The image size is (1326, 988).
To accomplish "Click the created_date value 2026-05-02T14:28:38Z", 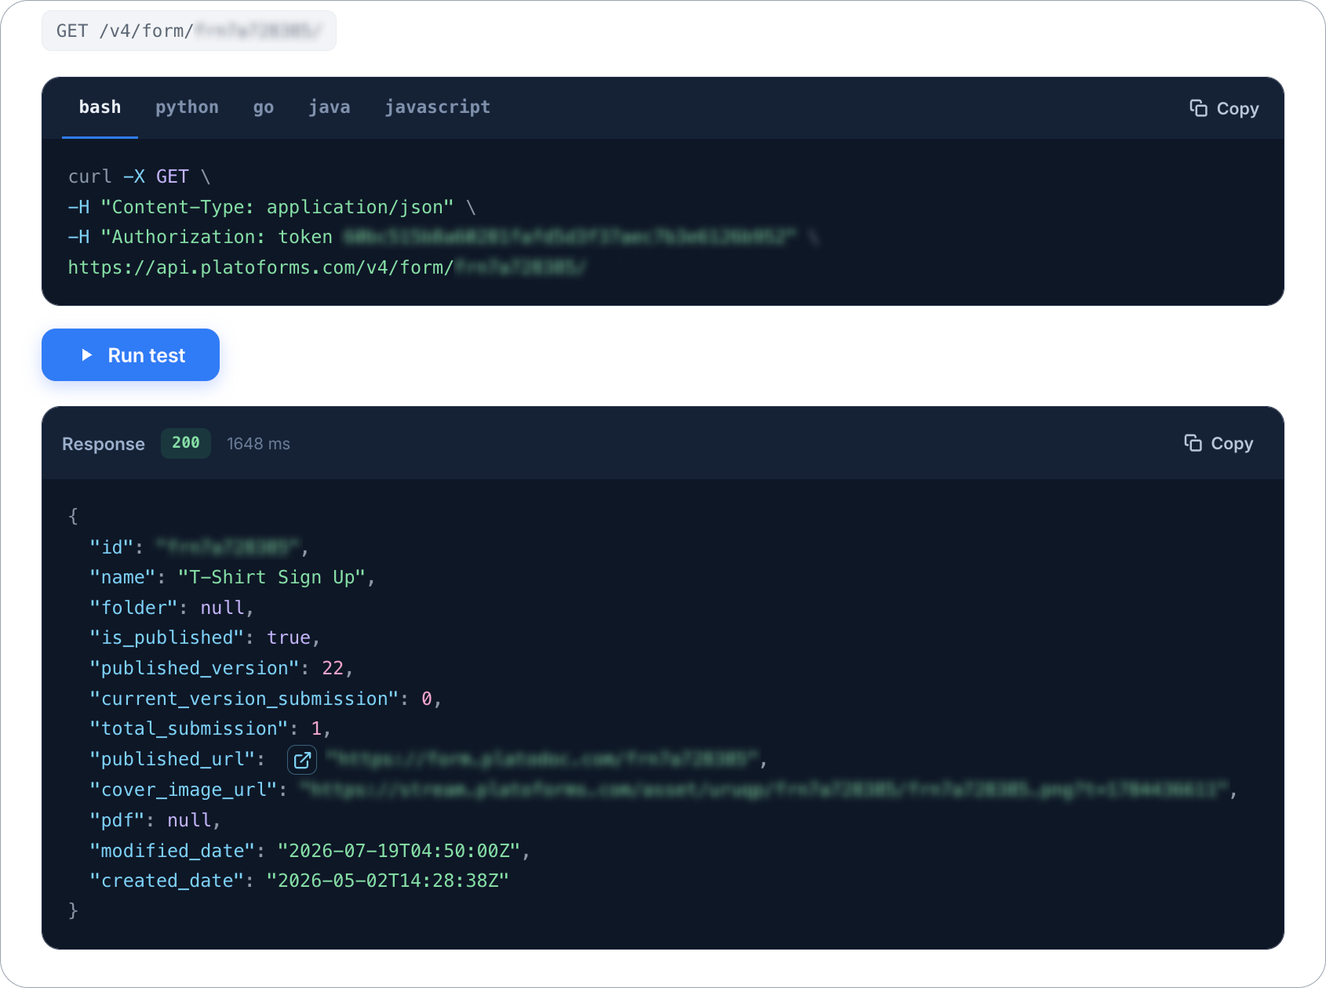I will [x=388, y=881].
